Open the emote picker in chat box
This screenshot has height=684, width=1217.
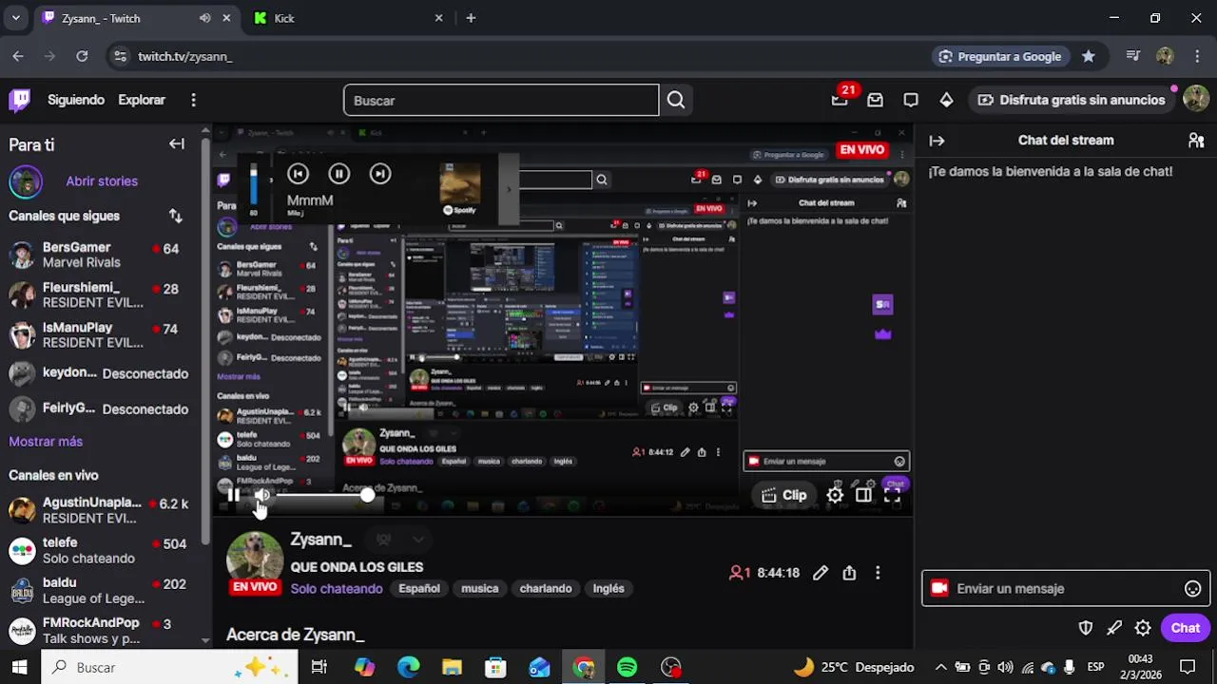coord(1192,589)
